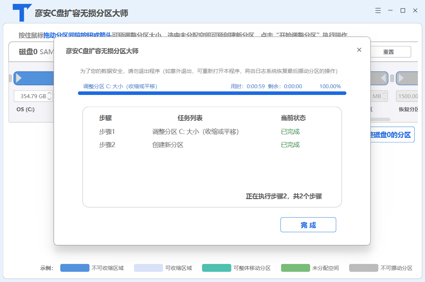Viewport: 425px width, 282px height.
Task: Click the 示例: legend label
Action: coord(47,268)
